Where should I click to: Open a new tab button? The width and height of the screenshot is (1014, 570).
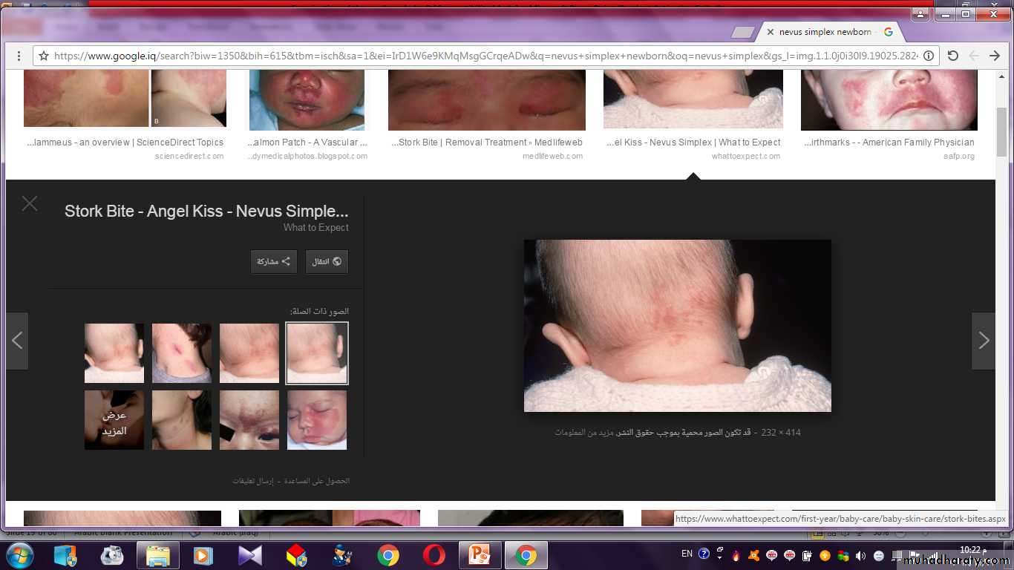(x=742, y=32)
